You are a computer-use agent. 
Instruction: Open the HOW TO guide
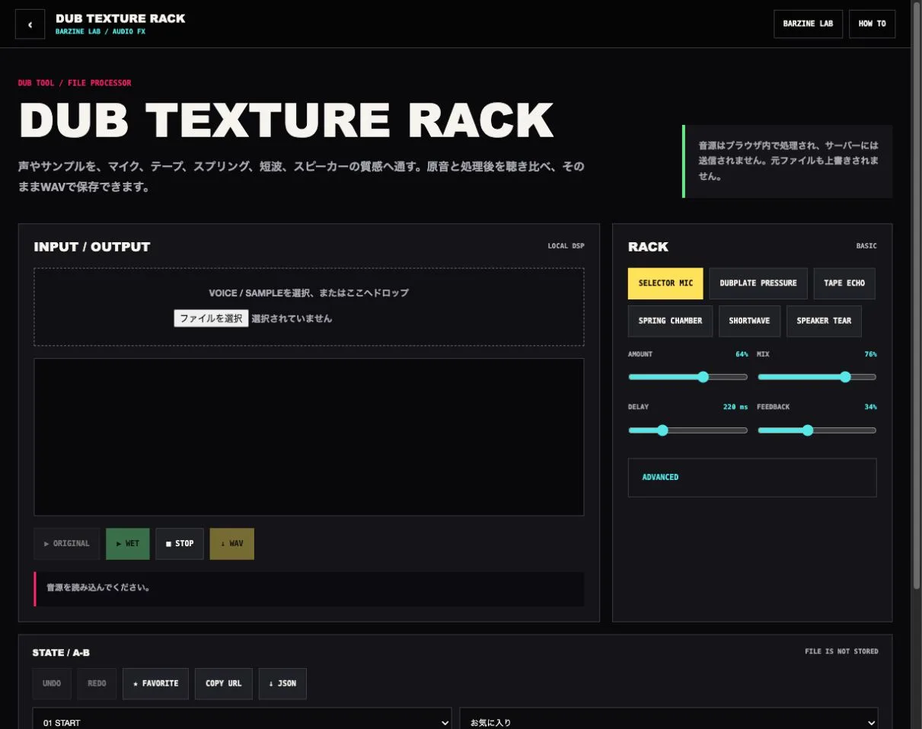tap(872, 24)
